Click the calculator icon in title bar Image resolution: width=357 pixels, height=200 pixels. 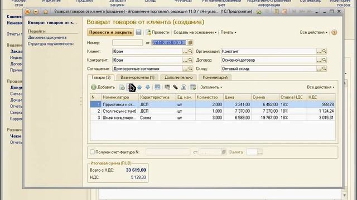point(276,11)
